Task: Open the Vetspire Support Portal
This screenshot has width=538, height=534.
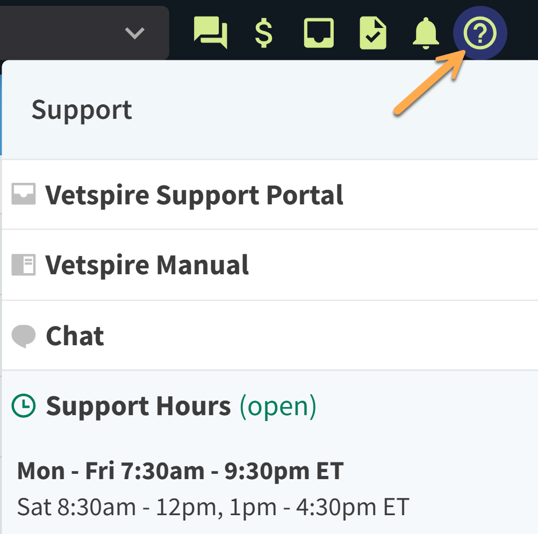Action: tap(195, 195)
